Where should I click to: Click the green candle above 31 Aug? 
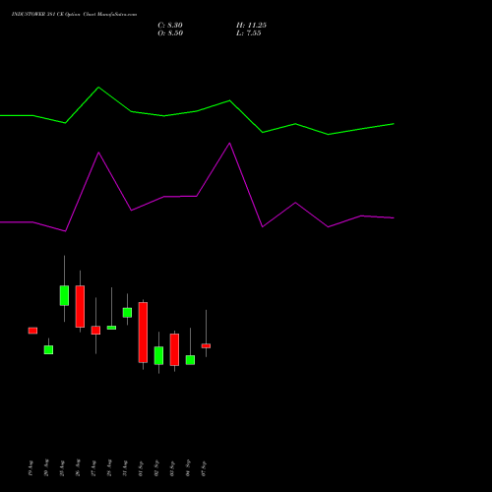127,313
